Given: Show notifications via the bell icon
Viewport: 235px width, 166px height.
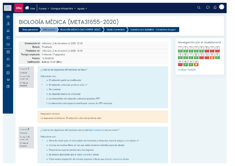Looking at the screenshot, I should [215, 8].
